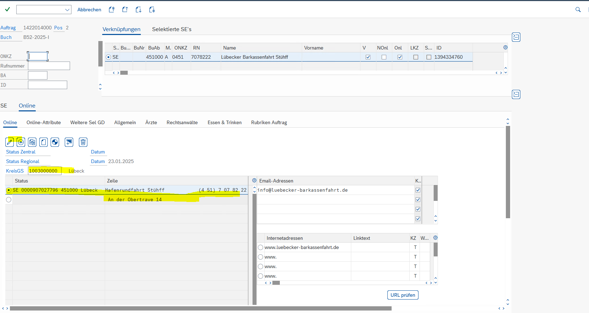Screen dimensions: 589x313
Task: Open Email-Adressen table settings gear
Action: click(x=254, y=180)
